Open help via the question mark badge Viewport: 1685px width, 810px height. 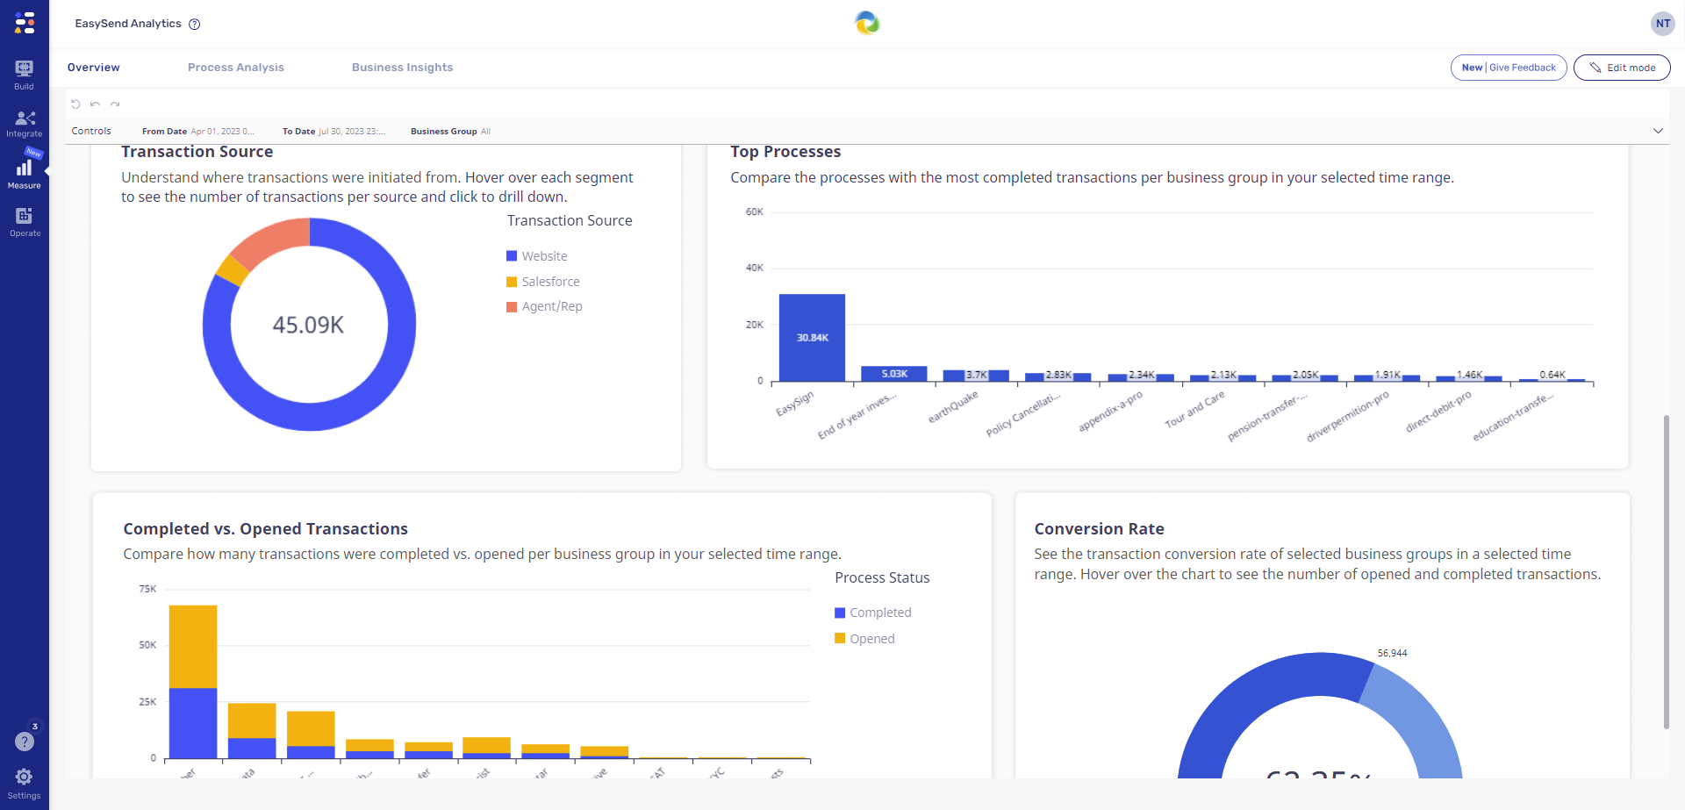(24, 740)
